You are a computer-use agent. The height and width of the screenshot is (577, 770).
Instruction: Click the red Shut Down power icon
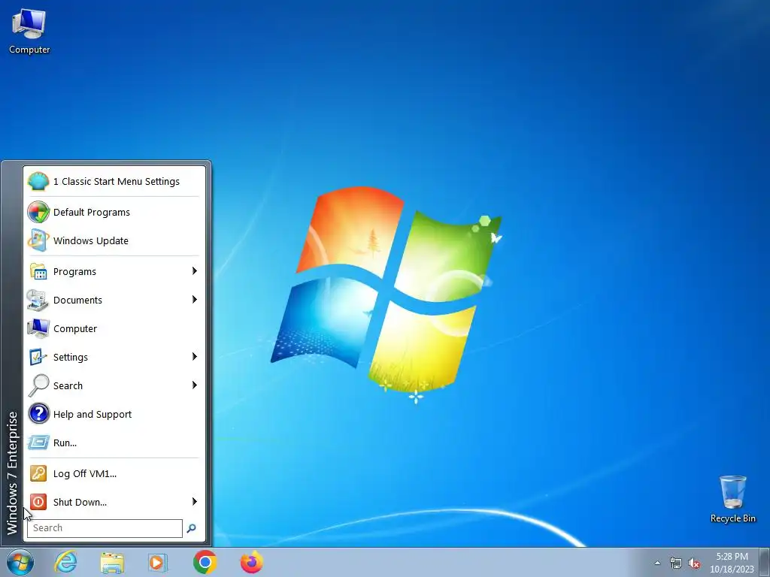coord(38,502)
